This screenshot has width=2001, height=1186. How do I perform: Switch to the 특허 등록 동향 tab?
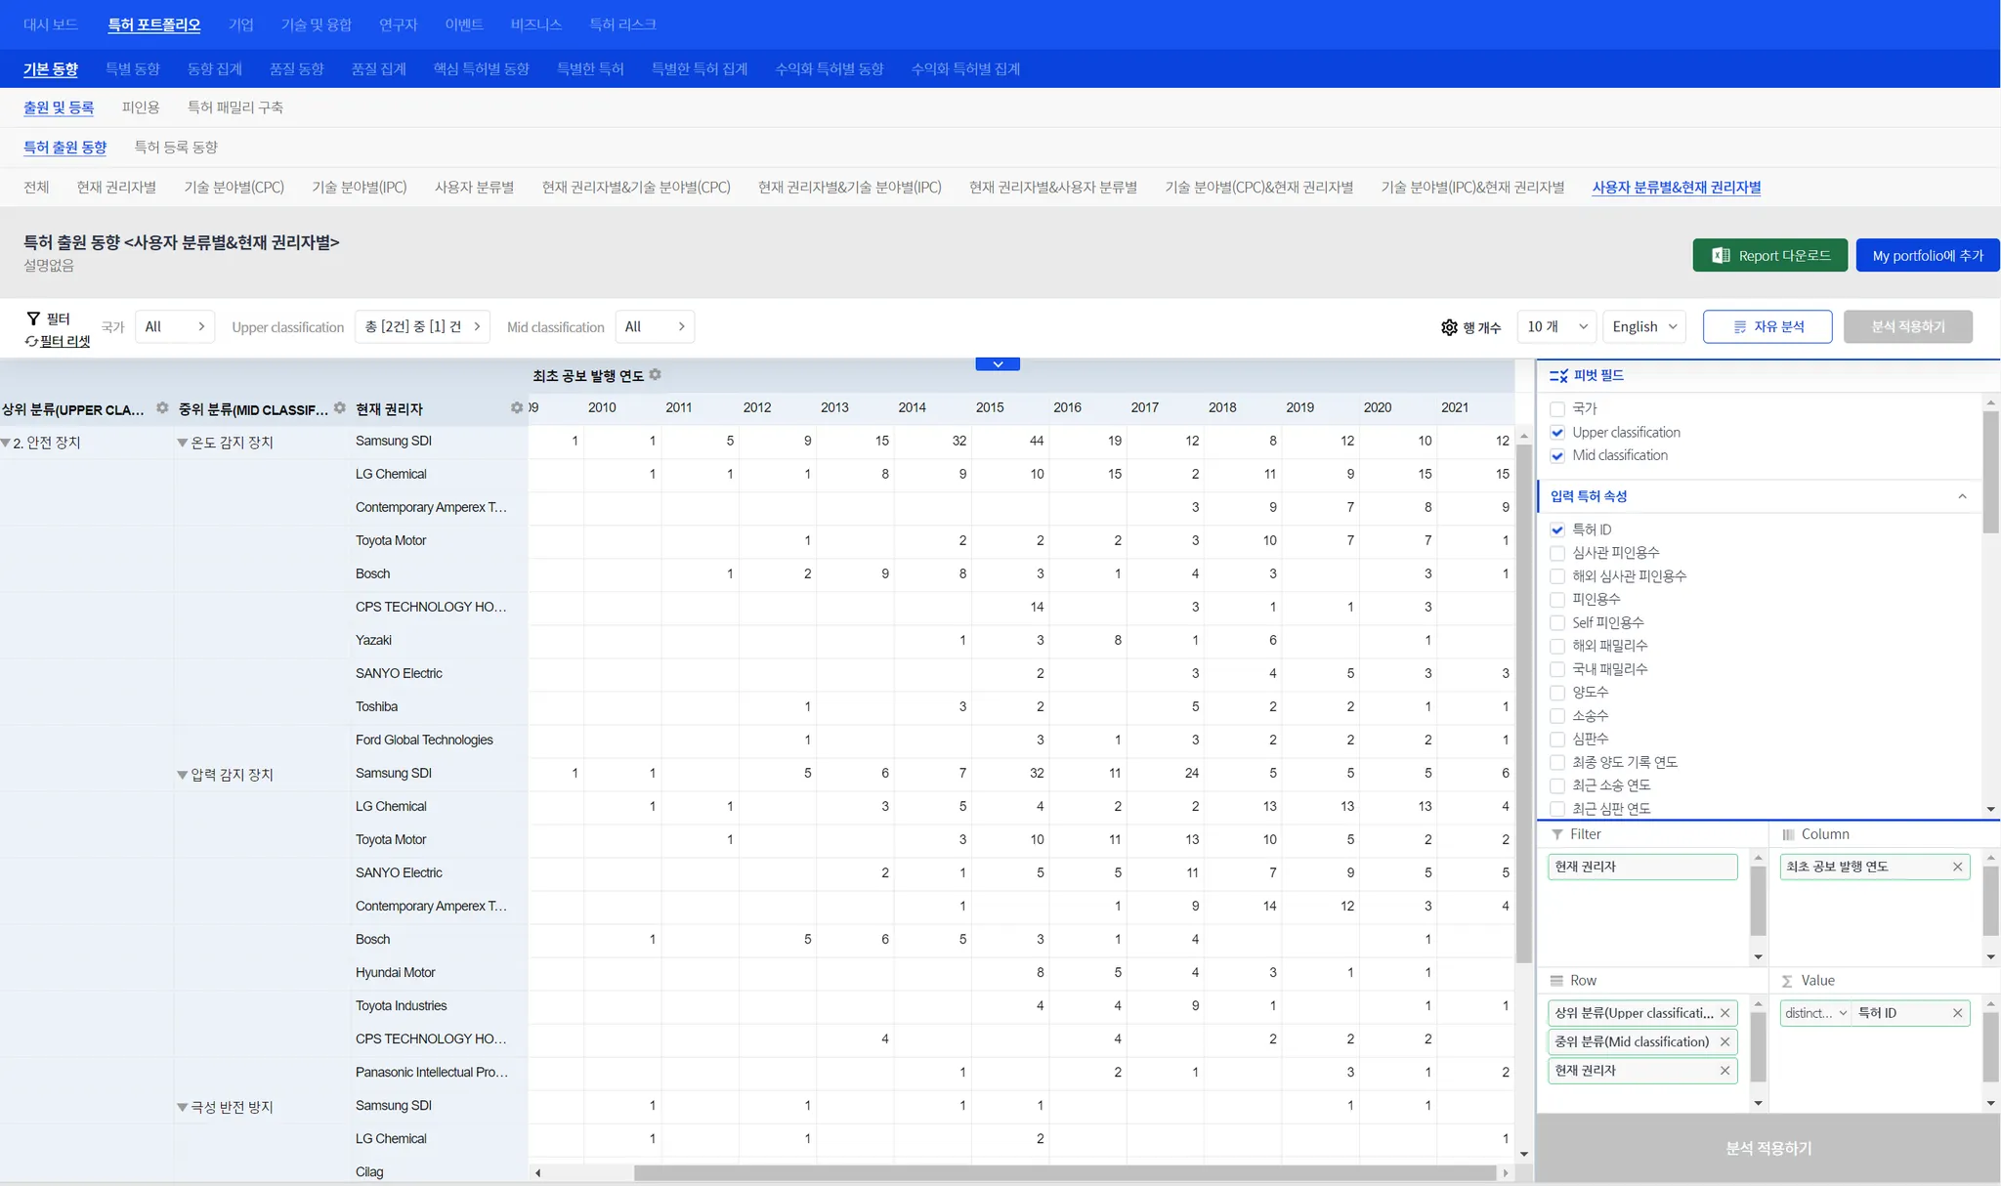(176, 148)
